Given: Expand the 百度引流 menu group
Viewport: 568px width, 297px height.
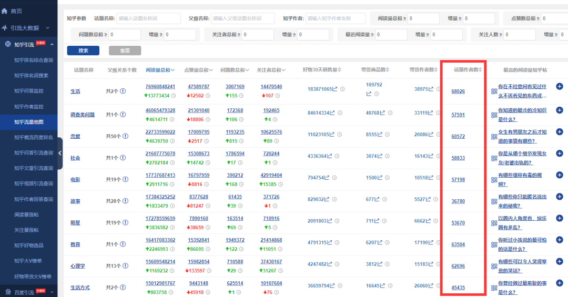Looking at the screenshot, I should click(52, 292).
